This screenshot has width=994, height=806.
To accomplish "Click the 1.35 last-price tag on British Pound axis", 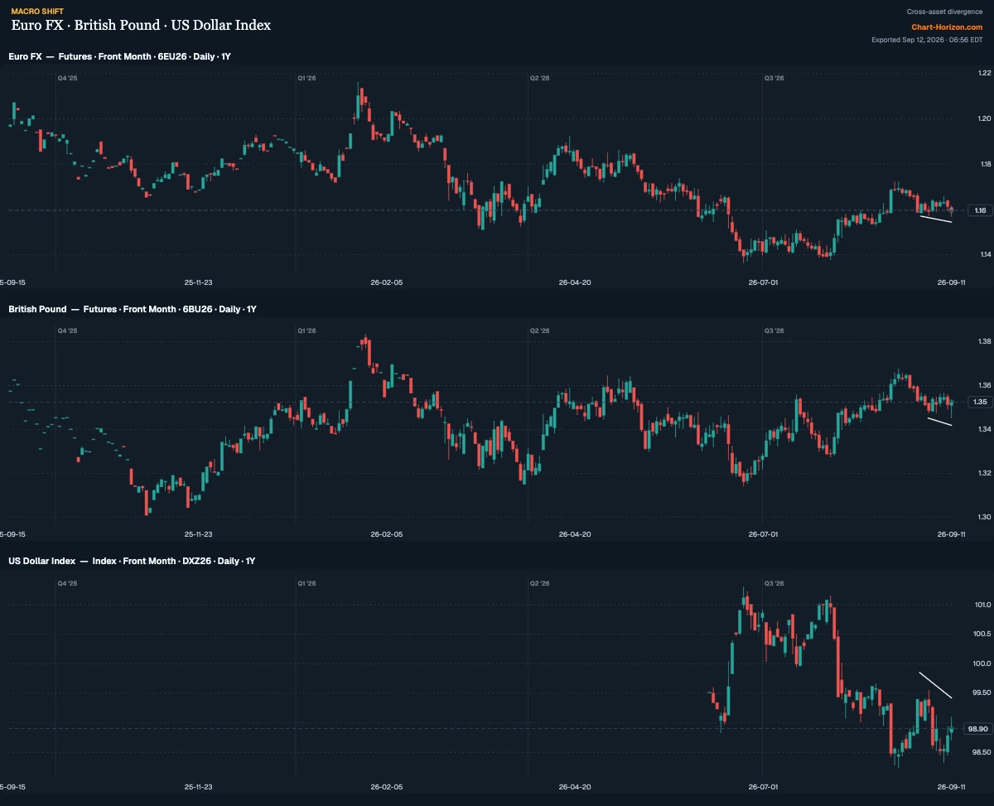I will click(981, 402).
